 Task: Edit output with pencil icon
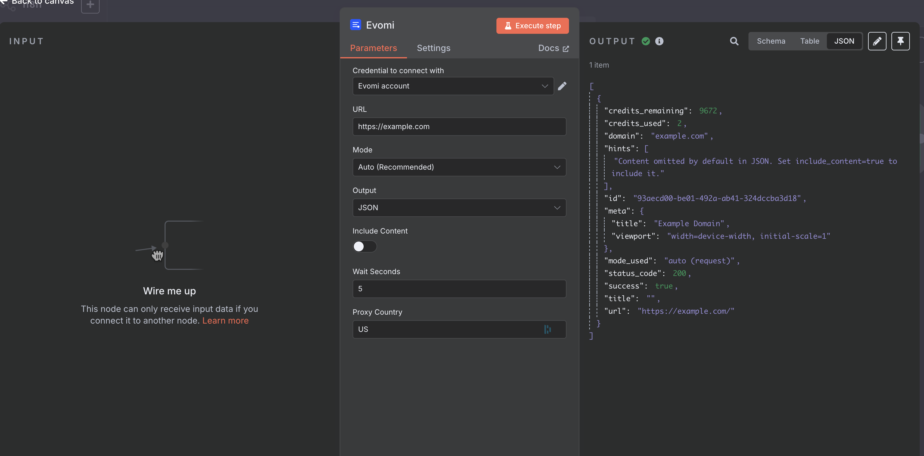click(877, 41)
